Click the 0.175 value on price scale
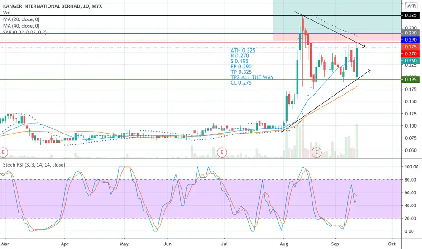Image resolution: width=422 pixels, height=249 pixels. pyautogui.click(x=411, y=89)
